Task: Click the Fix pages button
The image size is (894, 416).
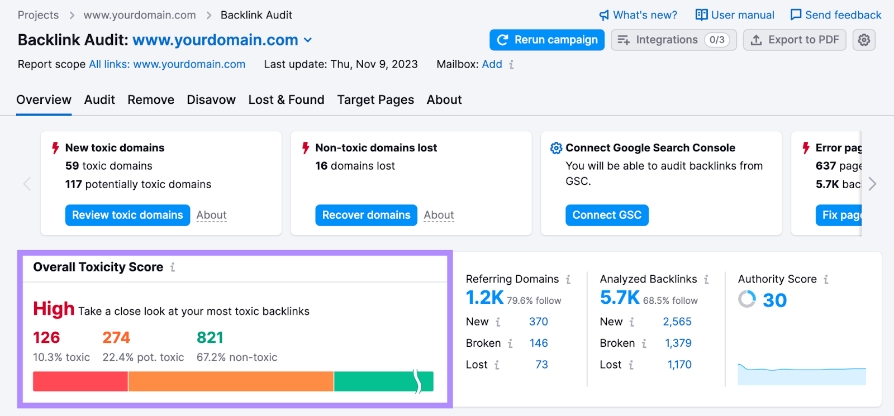Action: coord(839,215)
